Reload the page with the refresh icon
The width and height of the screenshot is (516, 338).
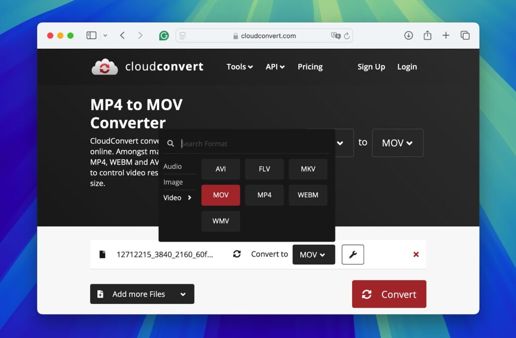pyautogui.click(x=347, y=36)
